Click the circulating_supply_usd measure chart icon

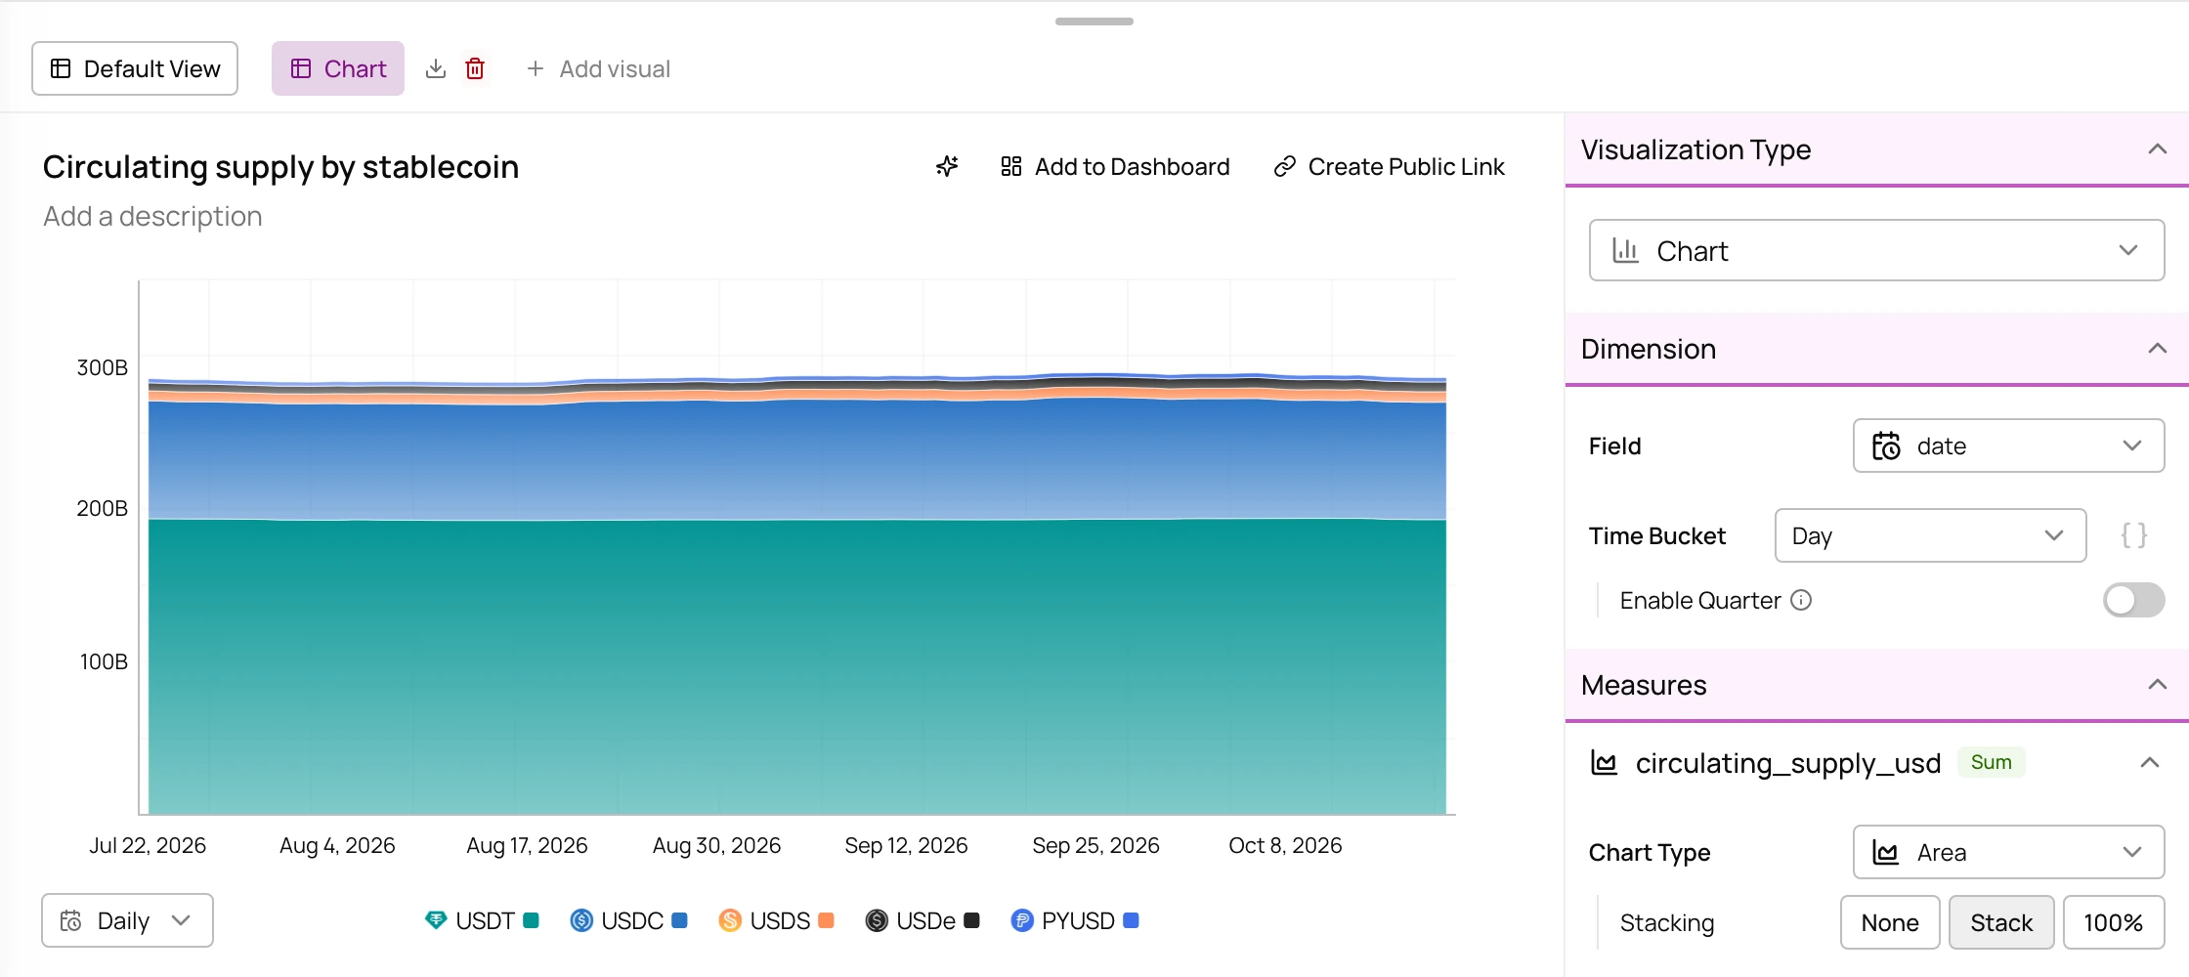tap(1605, 762)
